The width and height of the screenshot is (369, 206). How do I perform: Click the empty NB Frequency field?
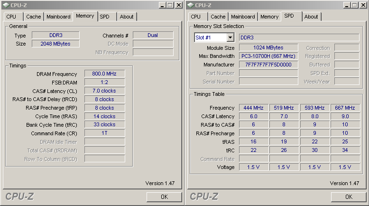click(153, 52)
